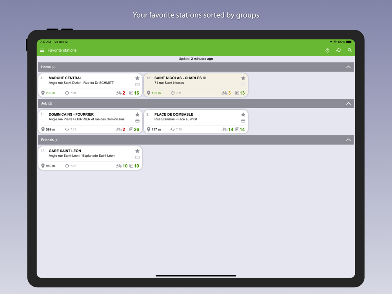Click the 236 m distance
Viewport: 392px width, 294px height.
[x=51, y=93]
